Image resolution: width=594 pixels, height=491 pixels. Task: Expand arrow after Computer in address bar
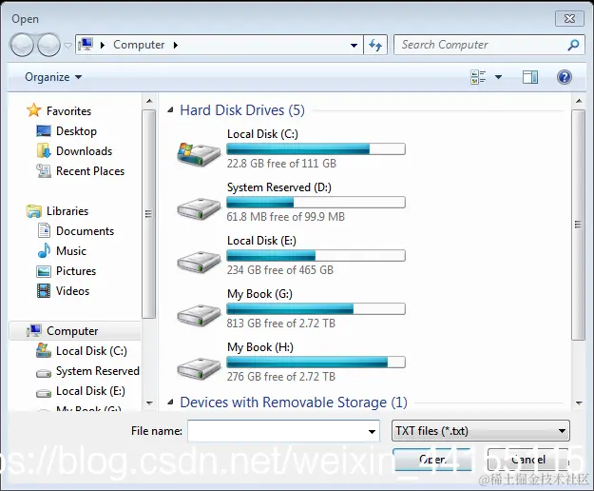pos(176,45)
